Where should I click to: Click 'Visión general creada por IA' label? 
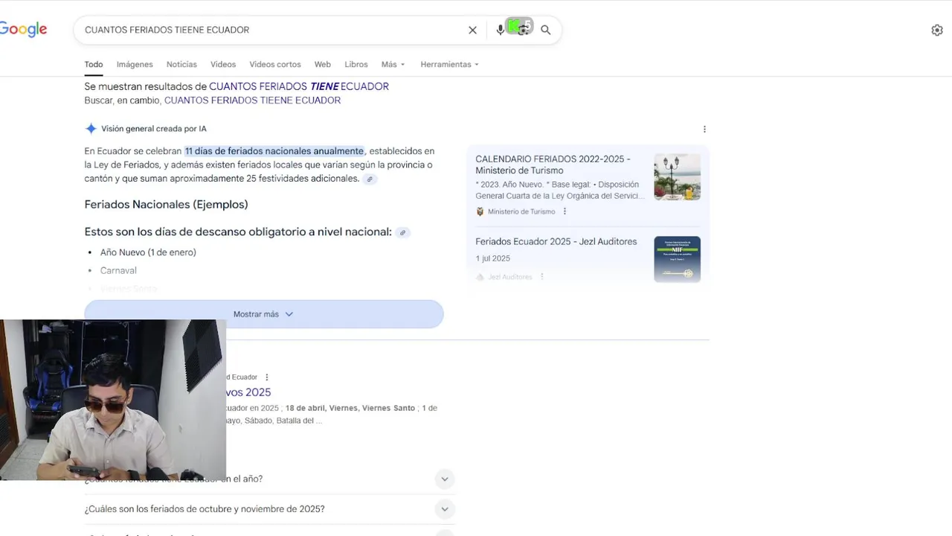[x=154, y=129]
